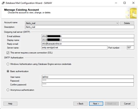138x109 pixels.
Task: Click the 'Port number:' label
Action: tap(114, 48)
